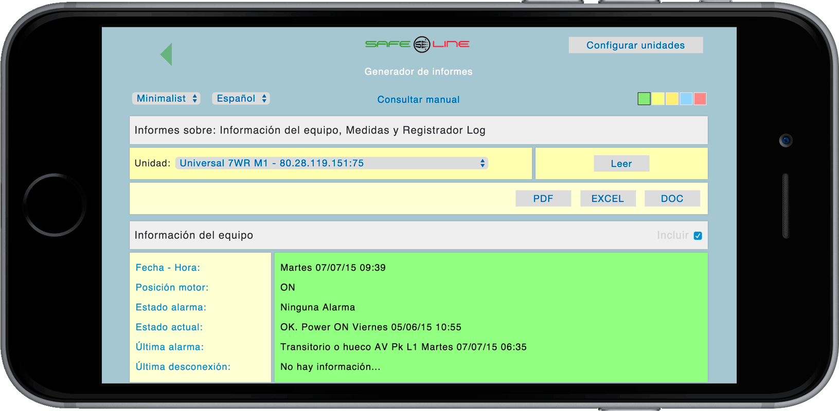Screen dimensions: 839x411
Task: Click the Ninguna Alarma value
Action: tap(317, 307)
